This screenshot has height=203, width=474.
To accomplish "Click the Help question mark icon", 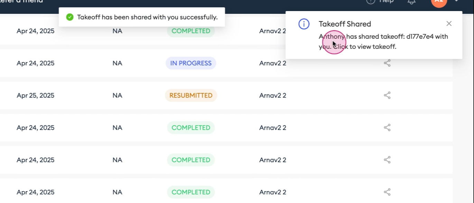I will tap(371, 1).
